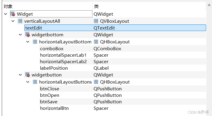Click Spacer class in horizontalSpacerLab2 row
Image resolution: width=212 pixels, height=116 pixels.
tap(101, 62)
